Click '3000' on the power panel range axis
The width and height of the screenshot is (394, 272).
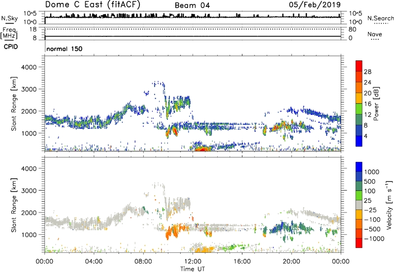(29, 89)
